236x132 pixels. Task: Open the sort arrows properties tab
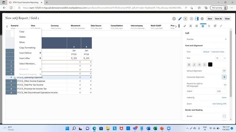pos(209,26)
